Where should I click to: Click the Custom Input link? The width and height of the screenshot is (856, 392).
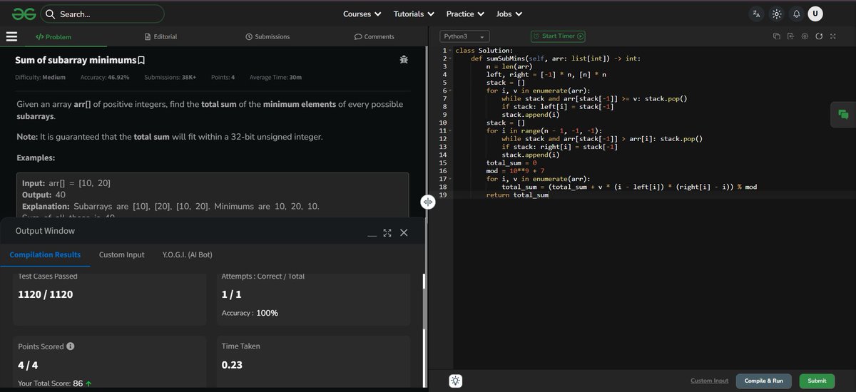click(709, 381)
